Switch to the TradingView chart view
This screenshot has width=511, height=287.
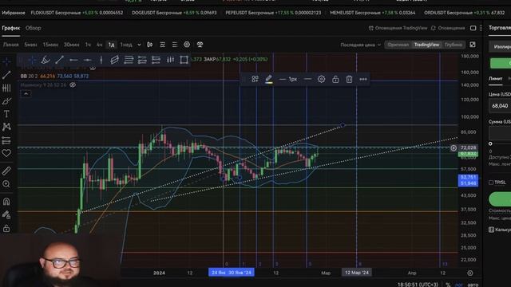(x=426, y=45)
